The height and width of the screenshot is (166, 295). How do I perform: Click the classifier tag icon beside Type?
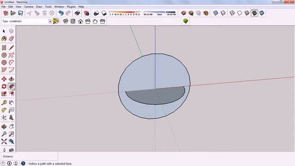[x=56, y=21]
